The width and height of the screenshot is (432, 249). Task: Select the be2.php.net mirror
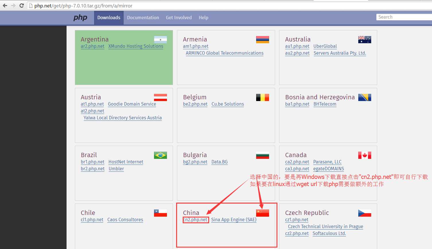(195, 104)
